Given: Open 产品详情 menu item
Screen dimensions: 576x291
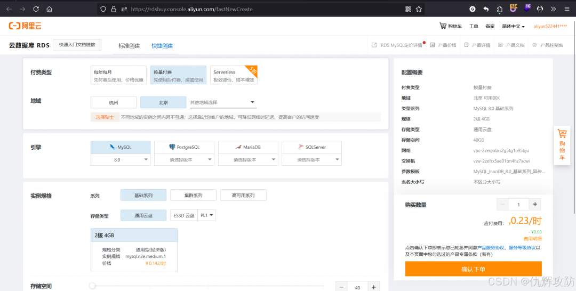Looking at the screenshot, I should pyautogui.click(x=477, y=45).
